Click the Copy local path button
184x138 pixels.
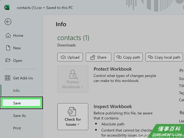pos(164,57)
